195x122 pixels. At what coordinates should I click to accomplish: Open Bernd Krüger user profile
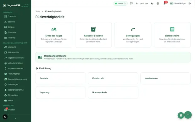pyautogui.click(x=178, y=3)
